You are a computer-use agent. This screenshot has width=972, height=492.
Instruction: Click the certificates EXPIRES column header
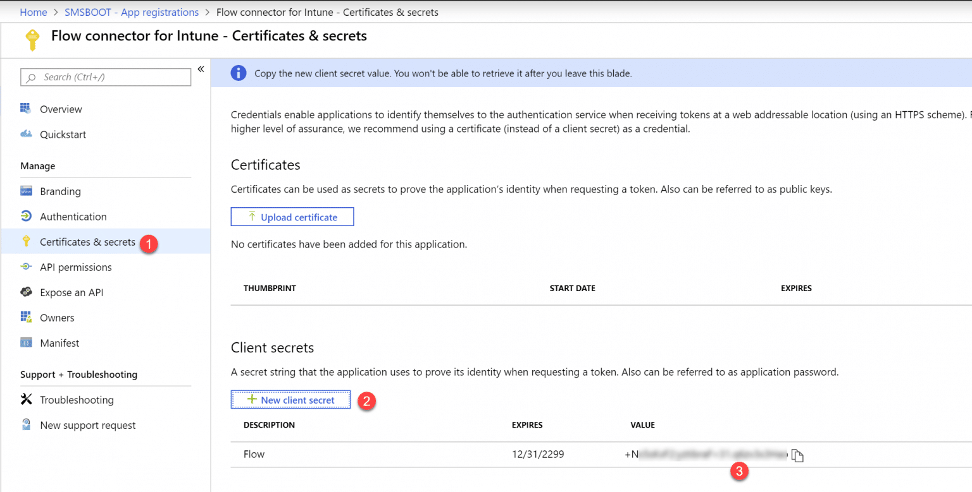[x=797, y=288]
